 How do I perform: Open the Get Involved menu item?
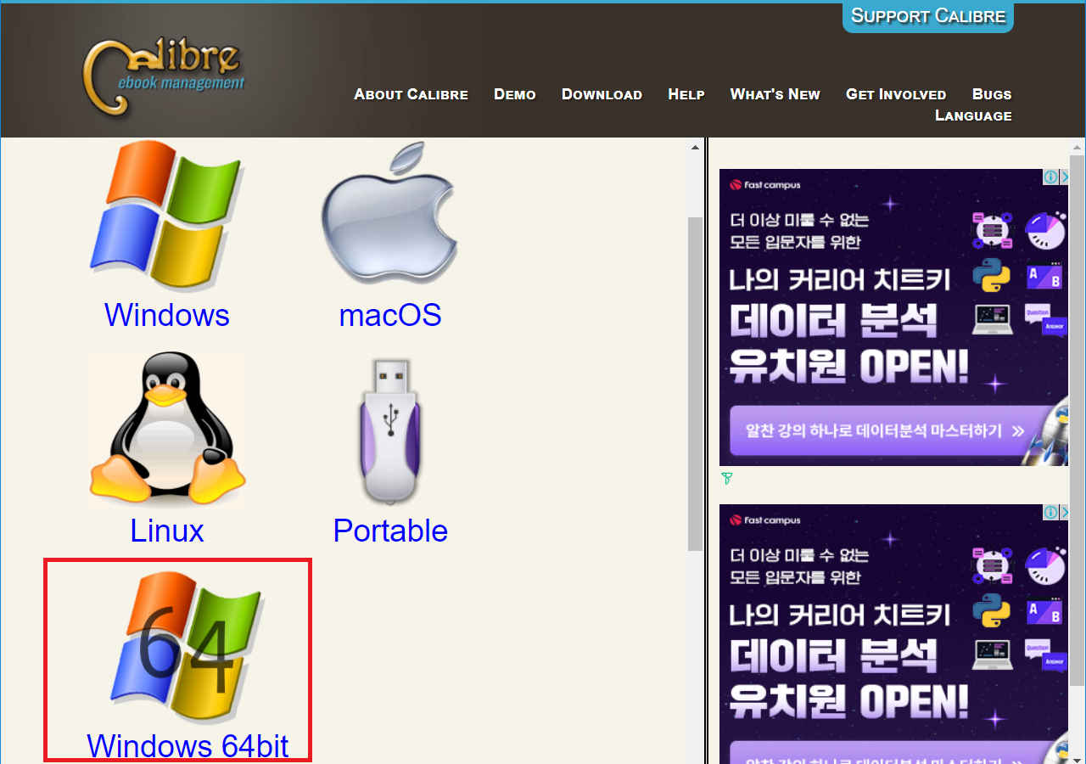pyautogui.click(x=896, y=94)
